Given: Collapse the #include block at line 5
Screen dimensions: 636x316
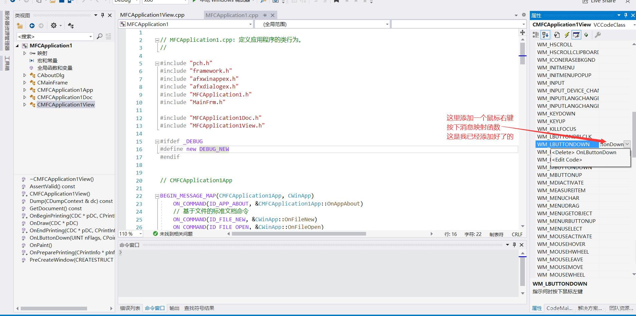Looking at the screenshot, I should pos(157,63).
